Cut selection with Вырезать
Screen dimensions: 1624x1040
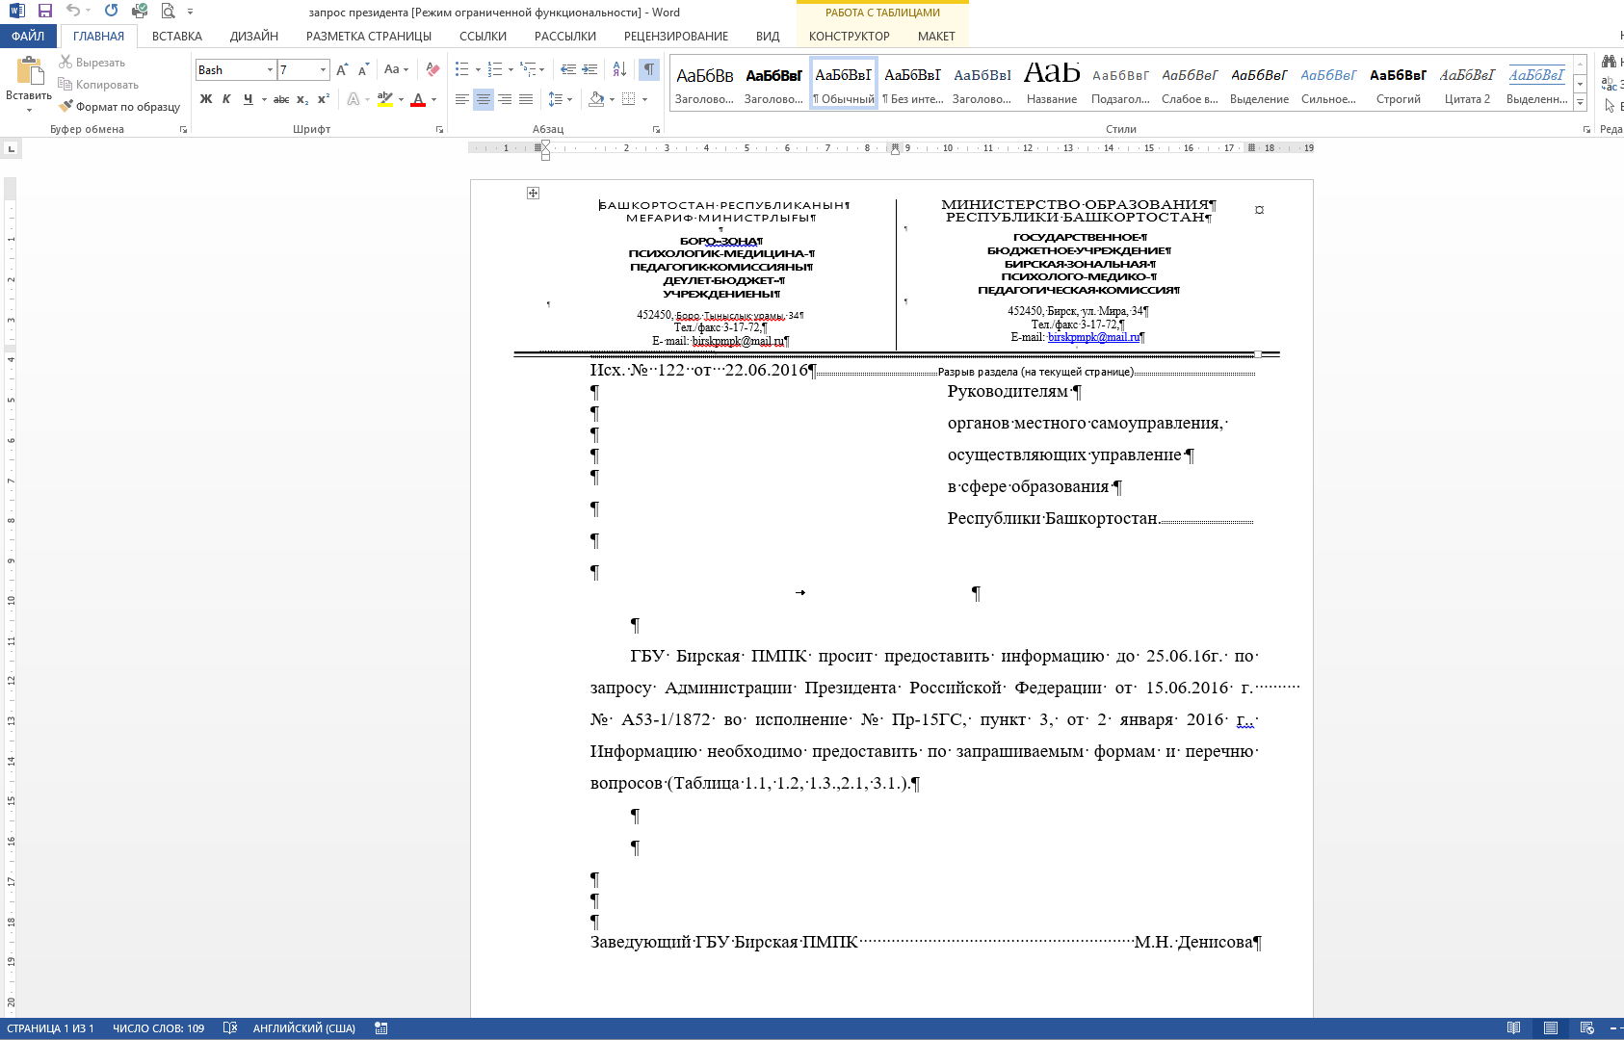click(92, 63)
